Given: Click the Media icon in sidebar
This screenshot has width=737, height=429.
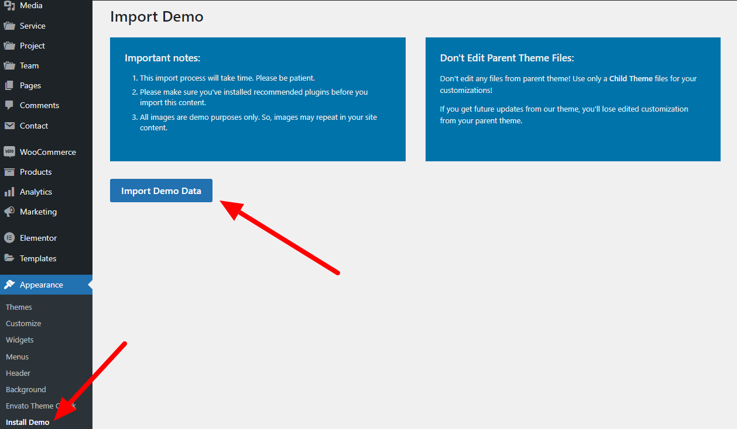Looking at the screenshot, I should pyautogui.click(x=9, y=6).
